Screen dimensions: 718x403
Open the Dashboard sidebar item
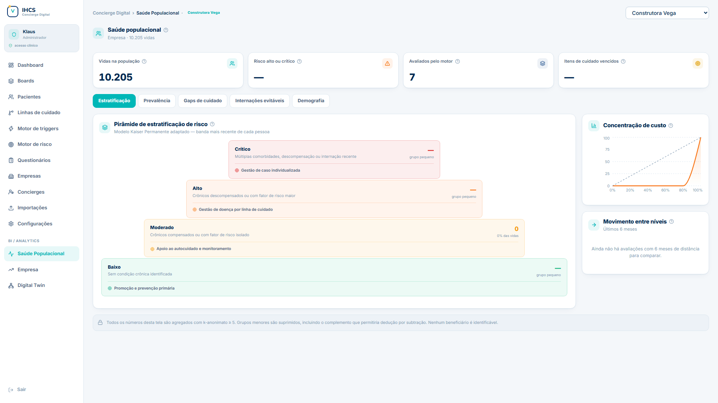coord(42,65)
